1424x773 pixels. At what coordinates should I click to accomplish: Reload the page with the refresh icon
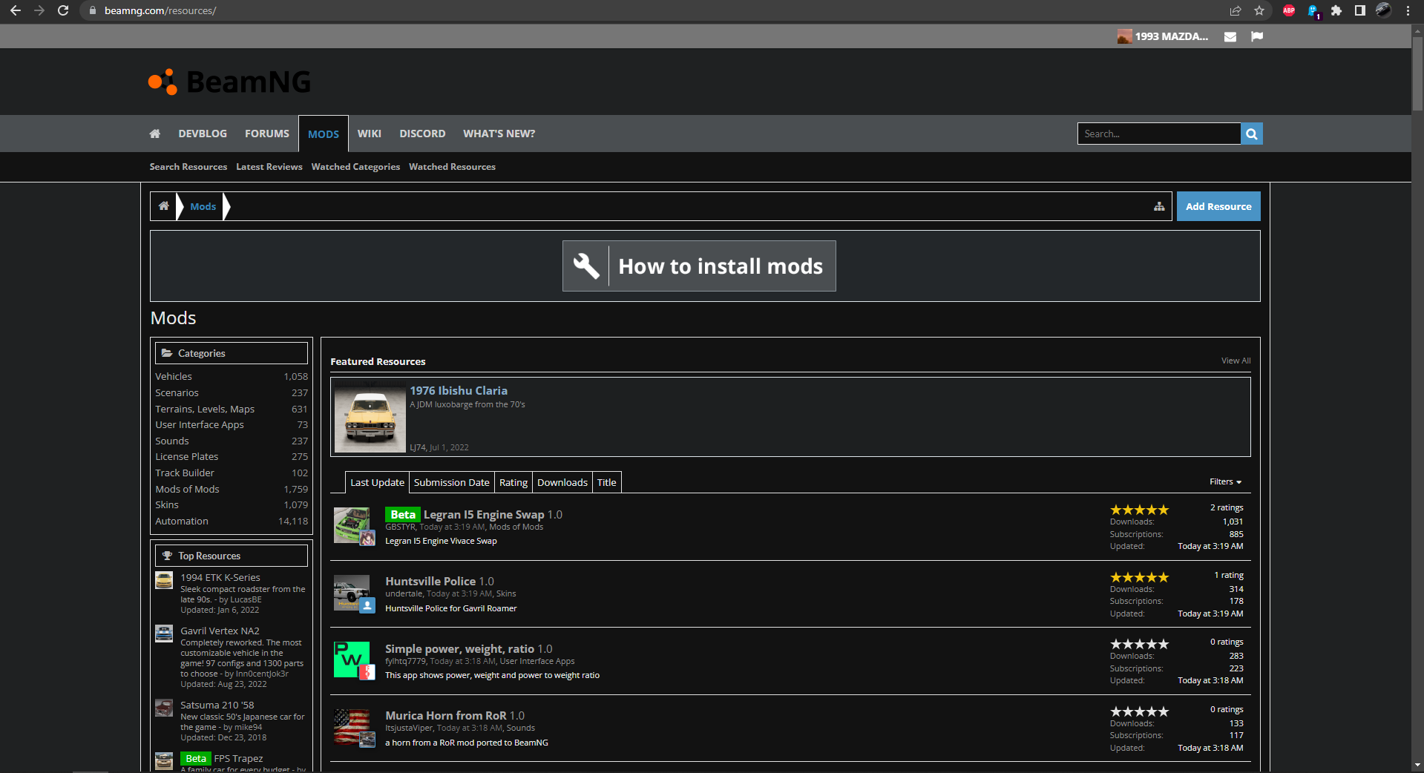63,10
